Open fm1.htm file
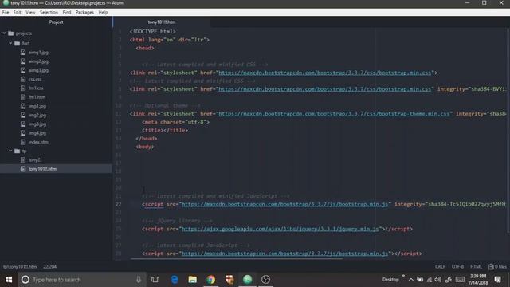This screenshot has height=287, width=510. coord(37,97)
